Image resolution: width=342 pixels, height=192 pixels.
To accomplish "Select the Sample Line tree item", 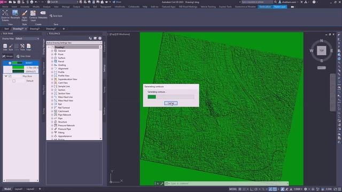I will (64, 86).
